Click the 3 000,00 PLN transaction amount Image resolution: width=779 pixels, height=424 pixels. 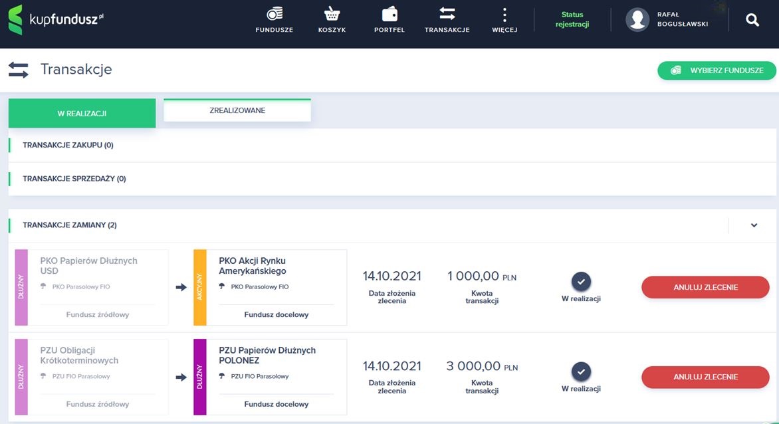point(482,366)
